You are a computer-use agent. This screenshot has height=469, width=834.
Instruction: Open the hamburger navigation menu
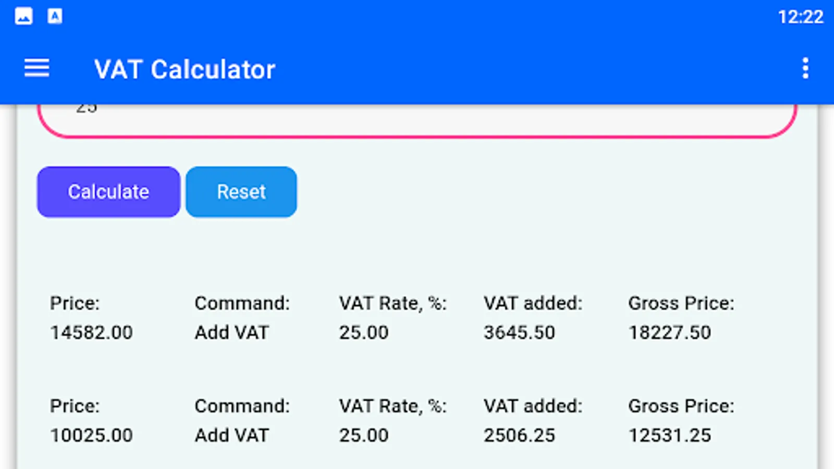pyautogui.click(x=36, y=68)
